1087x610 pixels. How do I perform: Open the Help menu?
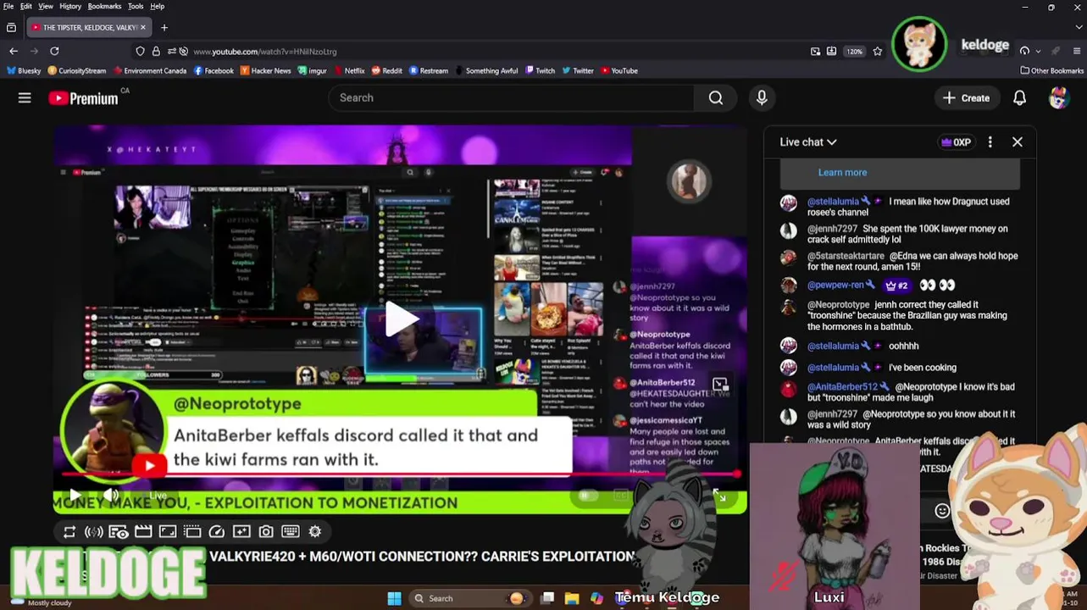(158, 6)
